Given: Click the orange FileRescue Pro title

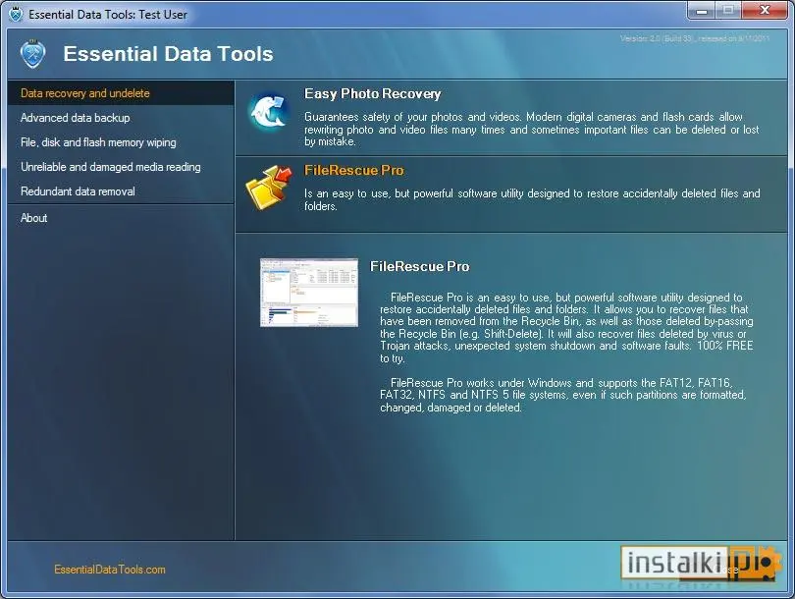Looking at the screenshot, I should click(x=354, y=171).
